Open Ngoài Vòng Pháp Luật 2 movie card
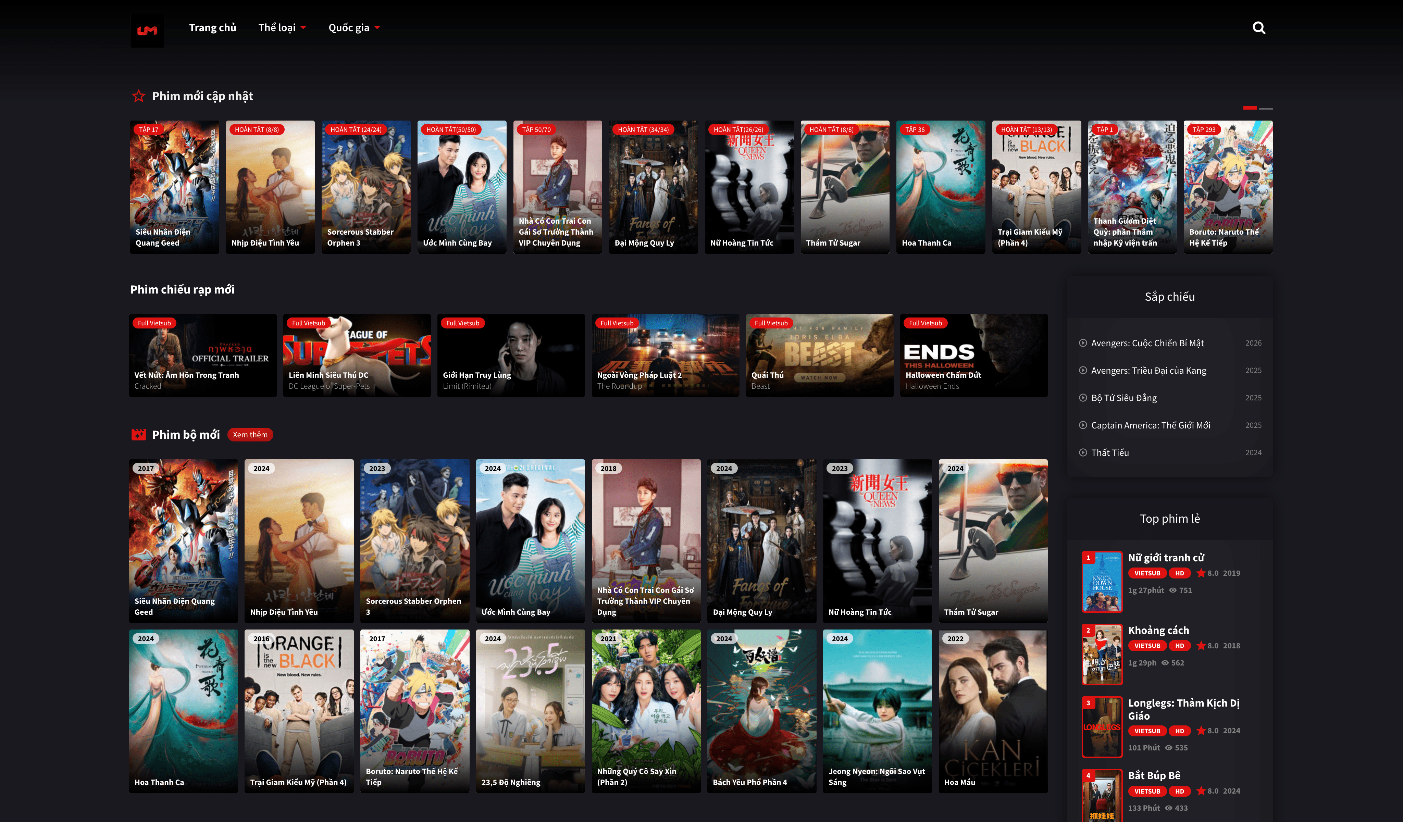 click(x=665, y=356)
